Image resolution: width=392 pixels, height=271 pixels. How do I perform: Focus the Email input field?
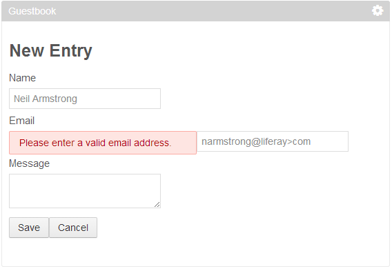273,141
